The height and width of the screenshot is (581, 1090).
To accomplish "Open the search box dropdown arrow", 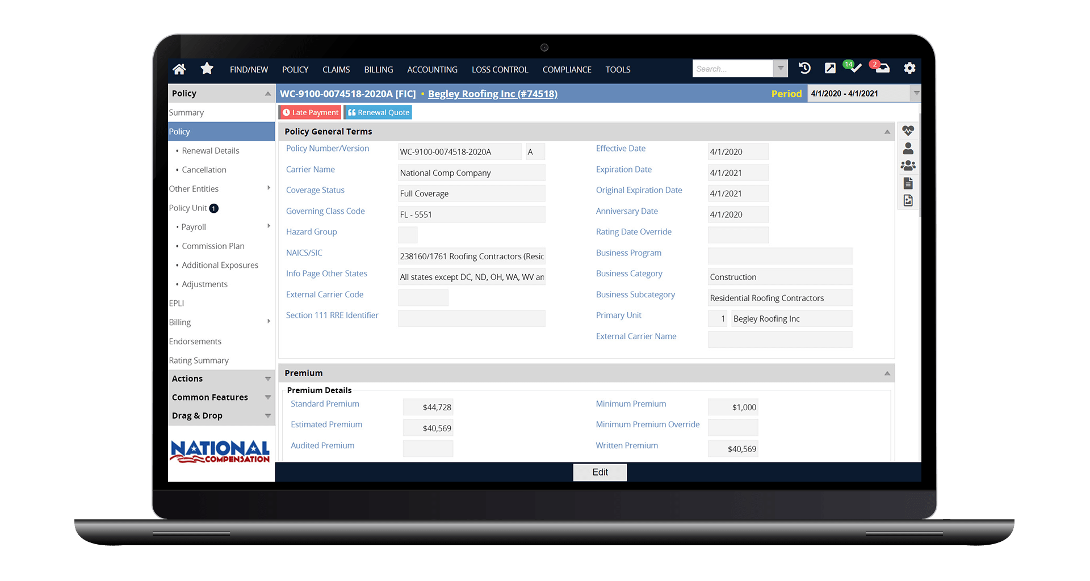I will [781, 68].
